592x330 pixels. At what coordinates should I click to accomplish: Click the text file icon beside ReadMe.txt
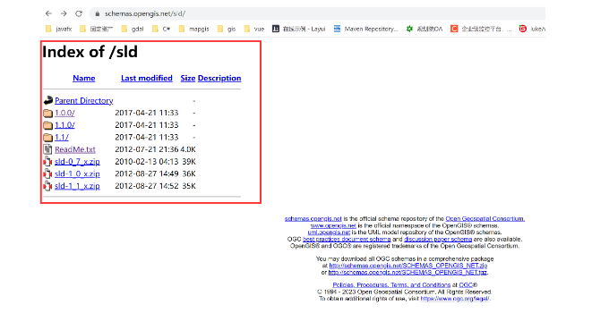tap(47, 149)
